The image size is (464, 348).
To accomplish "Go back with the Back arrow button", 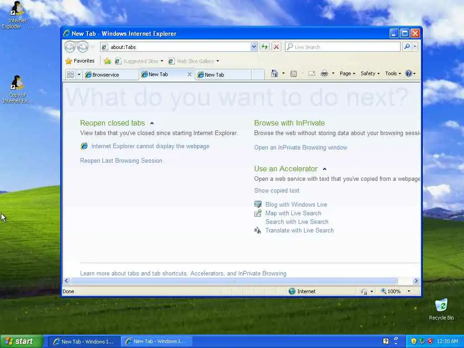I will coord(70,47).
